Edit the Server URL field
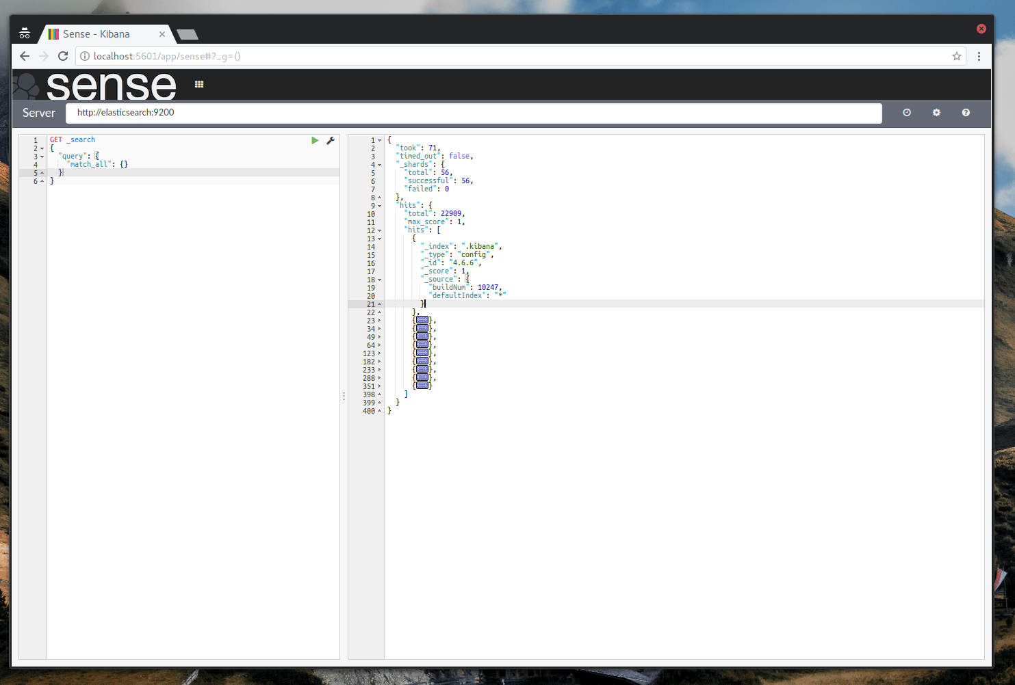Screen dimensions: 1015x685 [x=474, y=113]
